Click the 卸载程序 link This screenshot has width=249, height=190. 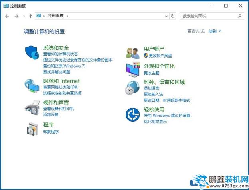click(51, 132)
